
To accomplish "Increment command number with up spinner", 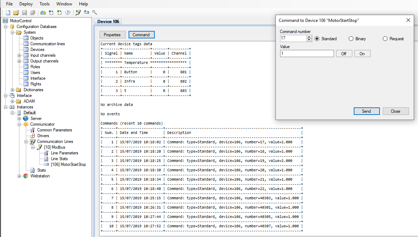I will (309, 37).
